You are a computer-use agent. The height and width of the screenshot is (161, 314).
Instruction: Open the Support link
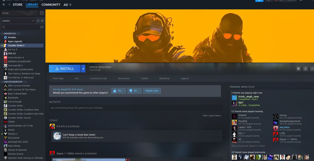coord(185,78)
